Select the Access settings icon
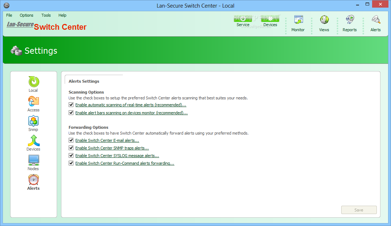 (33, 101)
